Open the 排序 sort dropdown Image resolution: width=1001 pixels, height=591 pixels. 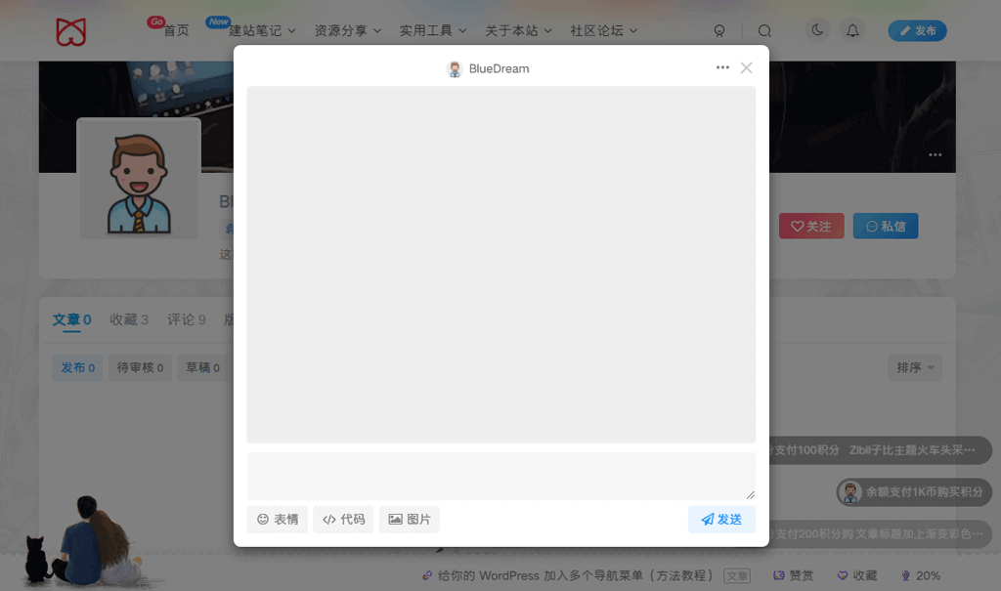[915, 367]
